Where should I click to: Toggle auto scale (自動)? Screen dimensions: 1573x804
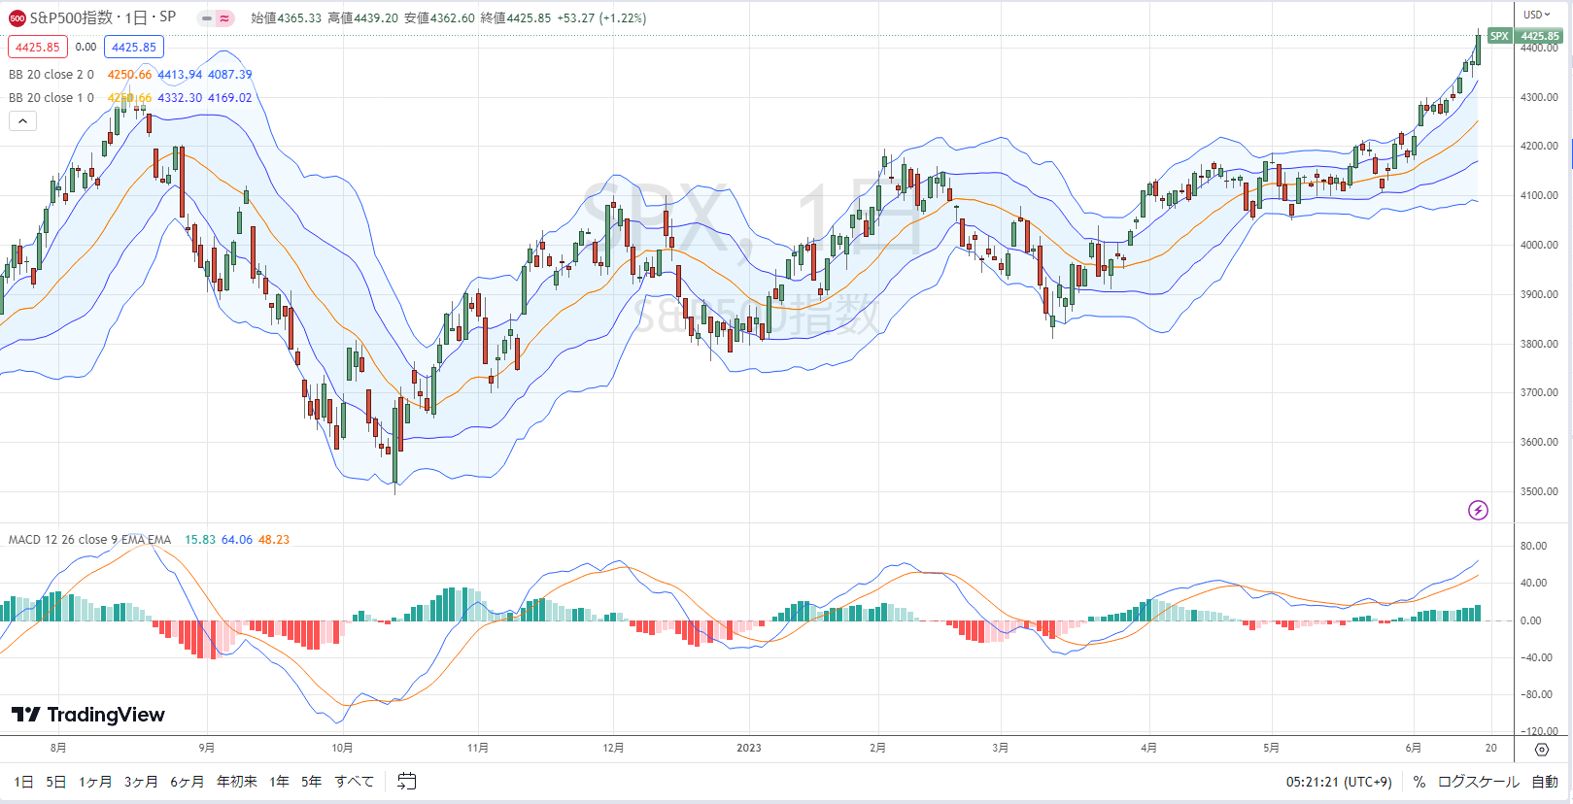[1545, 782]
